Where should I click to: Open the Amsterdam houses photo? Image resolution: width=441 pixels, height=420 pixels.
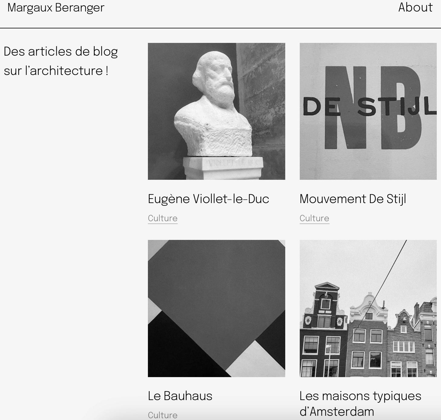368,308
